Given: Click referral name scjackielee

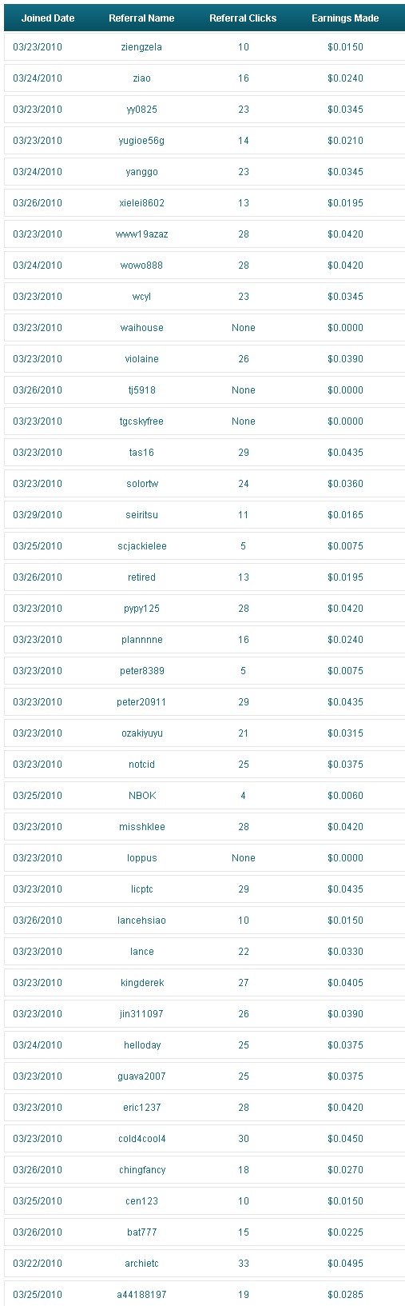Looking at the screenshot, I should click(141, 546).
